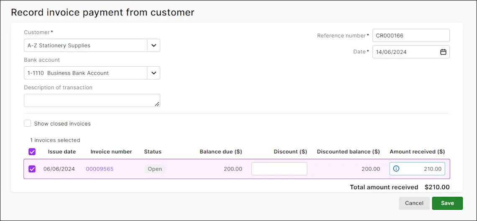Enable Show closed invoices checkbox
477x221 pixels.
tap(28, 123)
